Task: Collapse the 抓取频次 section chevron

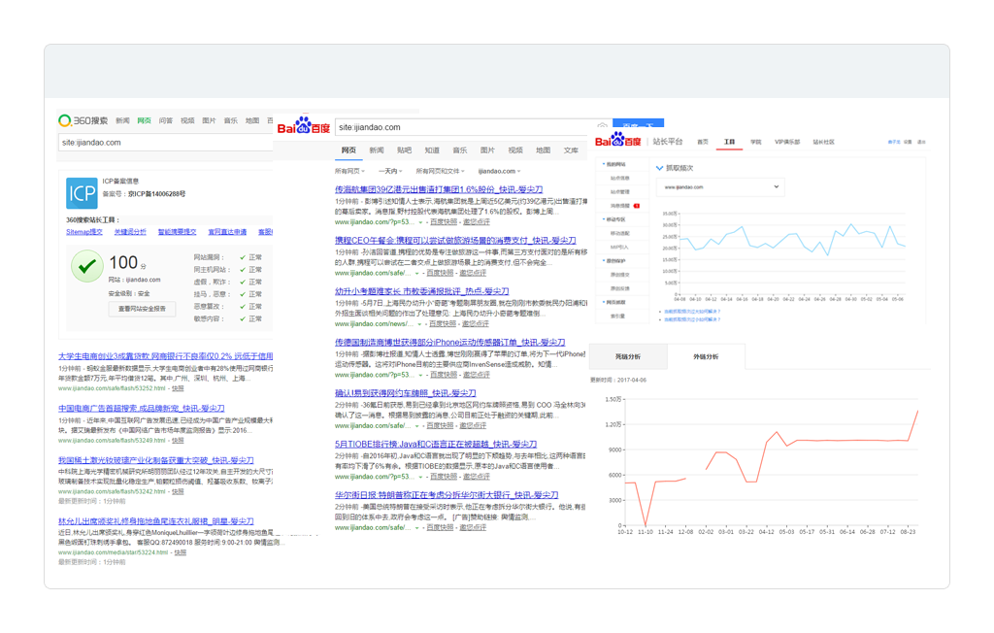Action: [659, 168]
